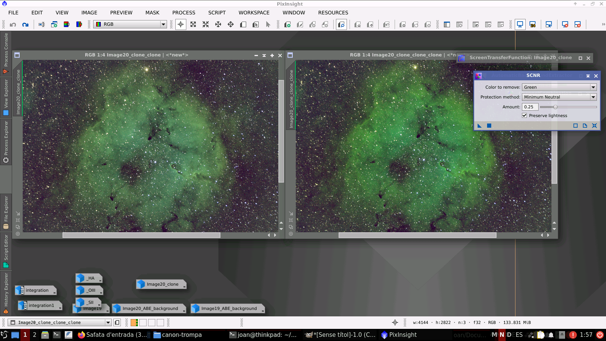Apply SCNR with the blue square button
This screenshot has height=341, width=606.
tap(489, 126)
